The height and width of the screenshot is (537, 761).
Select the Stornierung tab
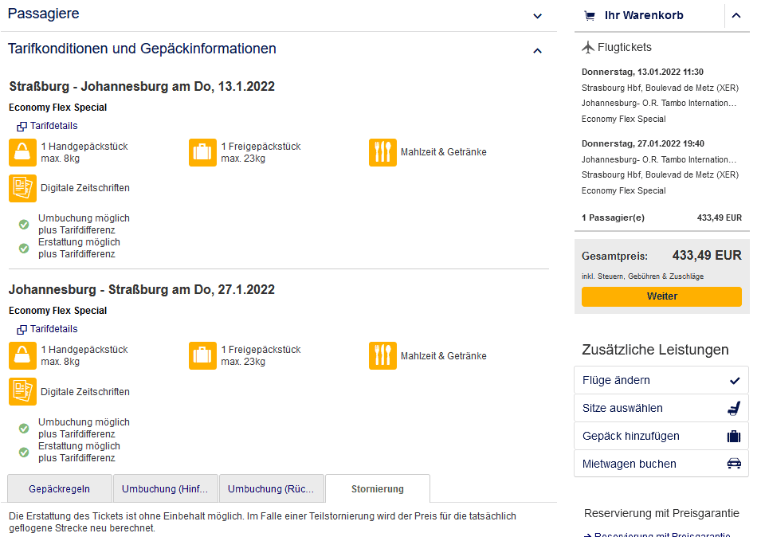coord(377,489)
